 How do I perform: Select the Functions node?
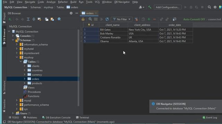coord(34,96)
